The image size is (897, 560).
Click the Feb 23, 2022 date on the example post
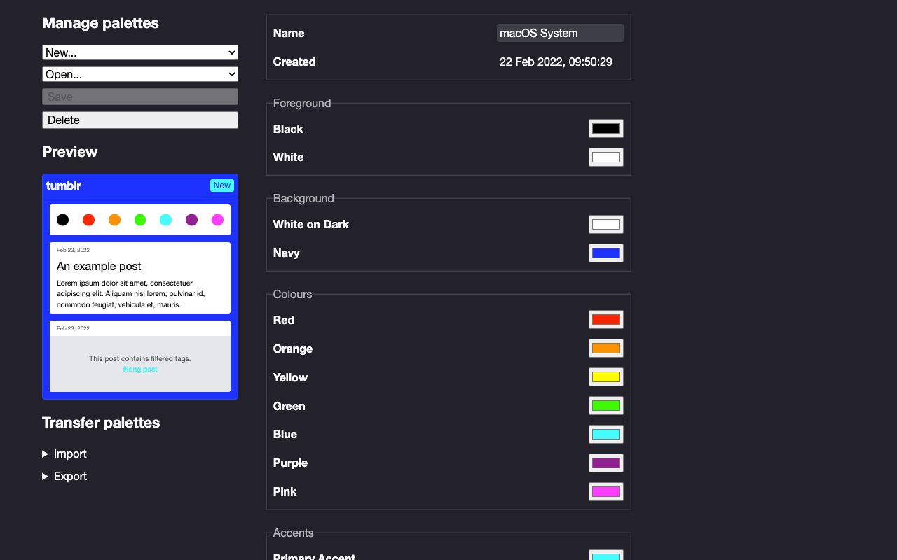pos(73,250)
